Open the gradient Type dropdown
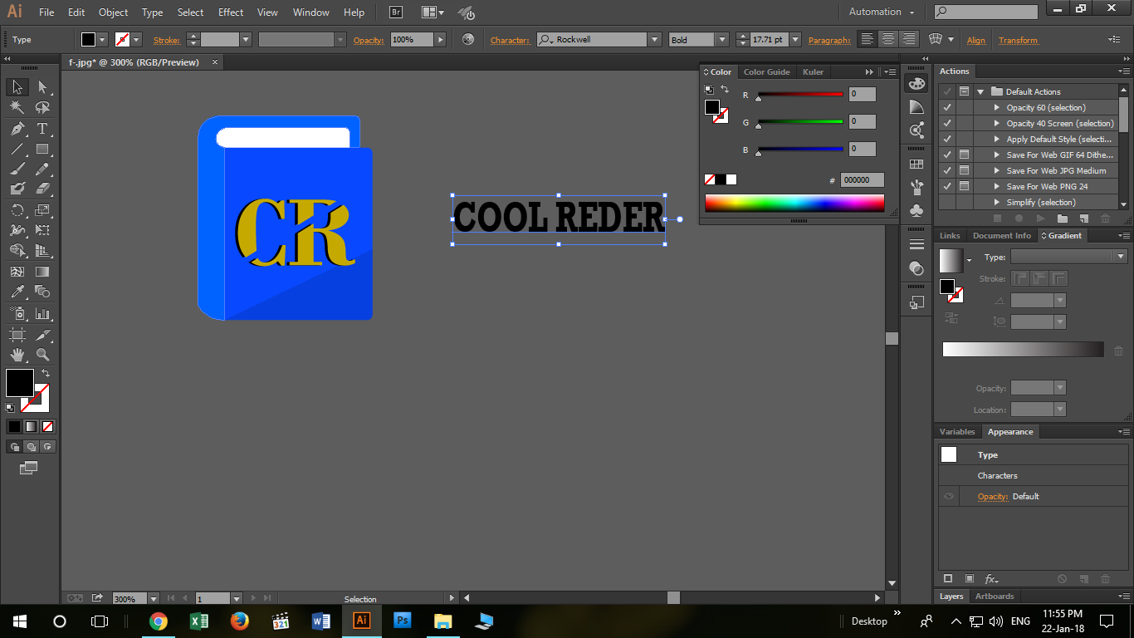Image resolution: width=1134 pixels, height=638 pixels. 1121,258
